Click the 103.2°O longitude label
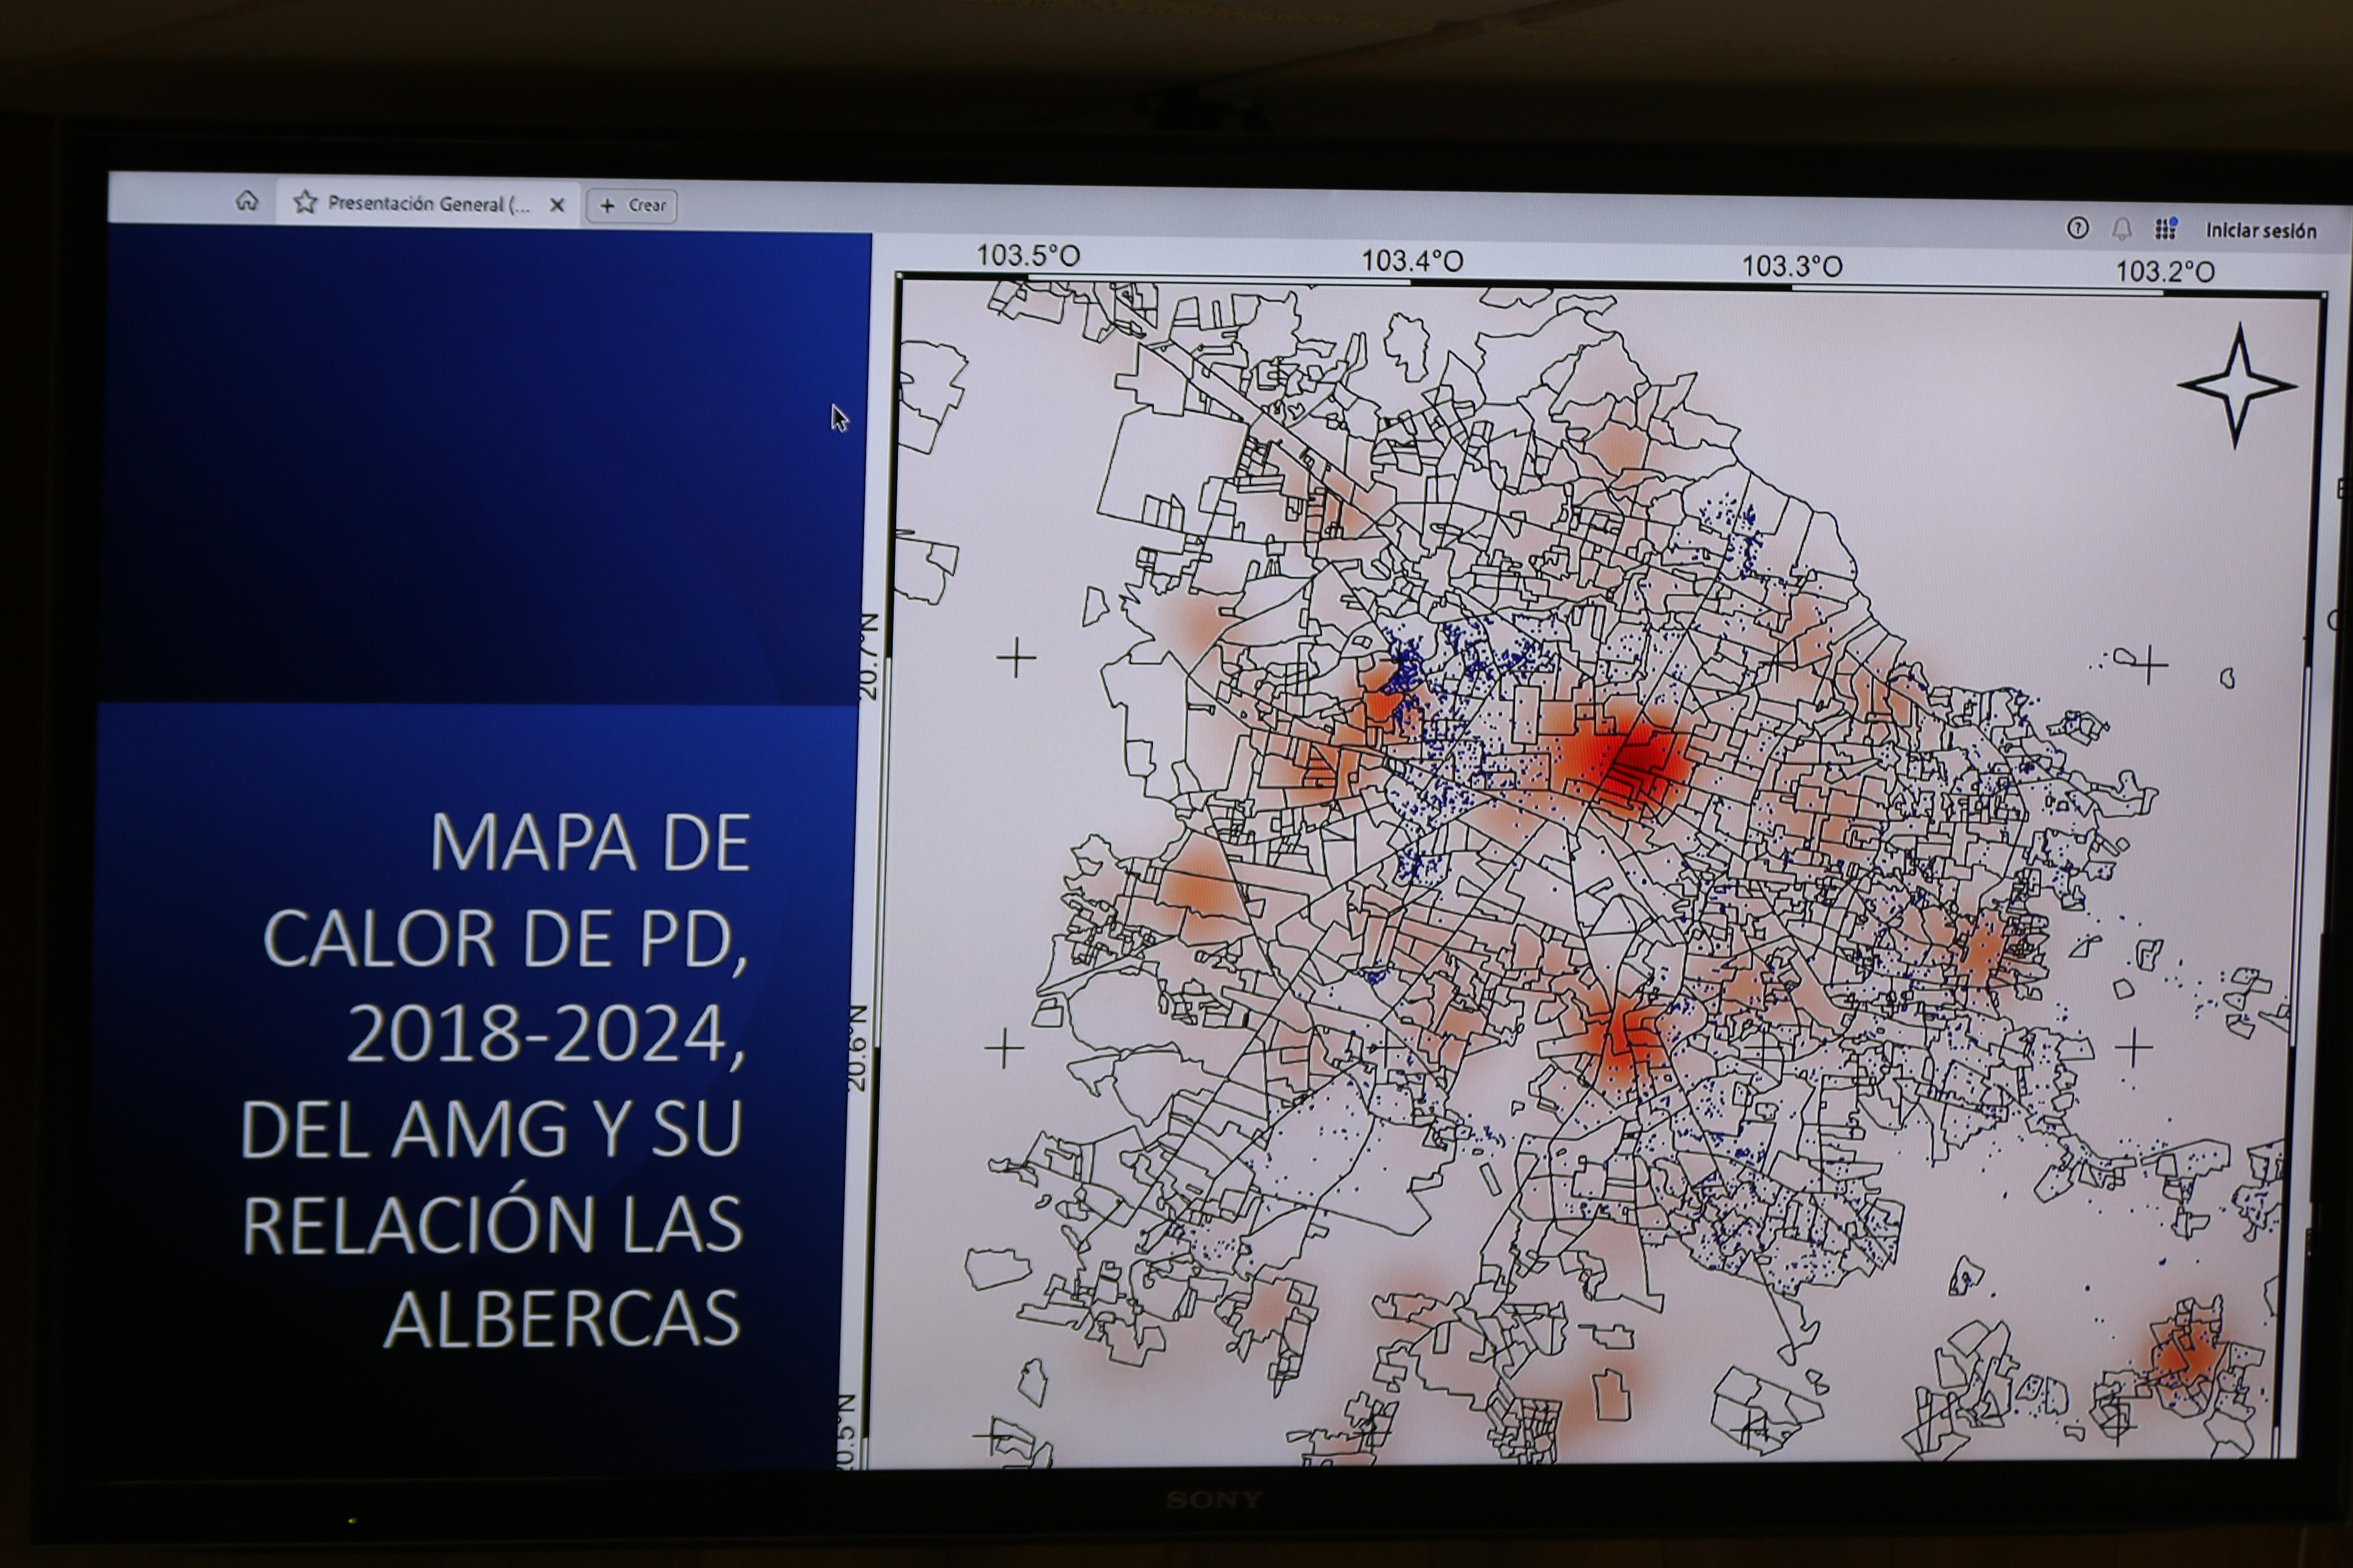 2165,271
